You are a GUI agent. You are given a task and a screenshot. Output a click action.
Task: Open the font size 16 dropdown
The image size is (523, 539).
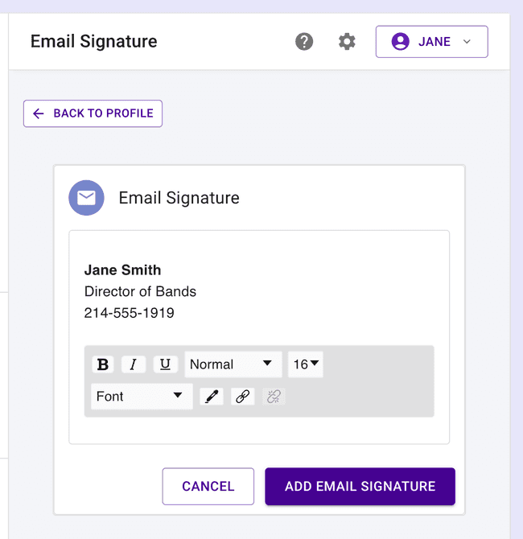point(306,364)
